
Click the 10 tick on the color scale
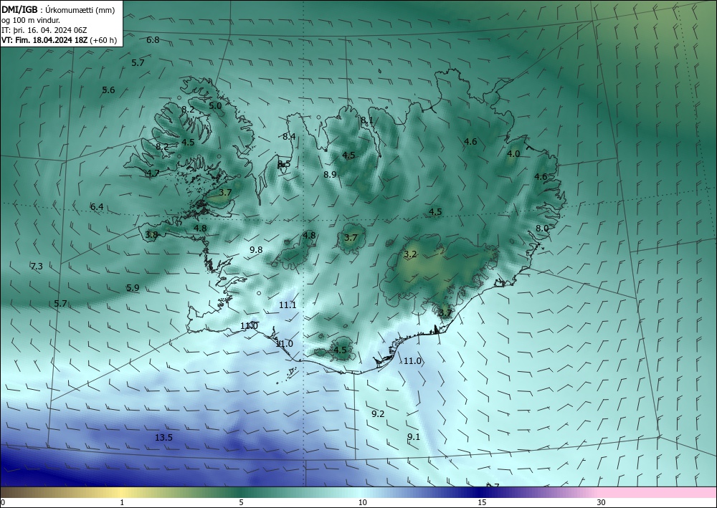pyautogui.click(x=362, y=502)
